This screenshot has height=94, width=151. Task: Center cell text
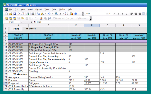tap(136, 14)
